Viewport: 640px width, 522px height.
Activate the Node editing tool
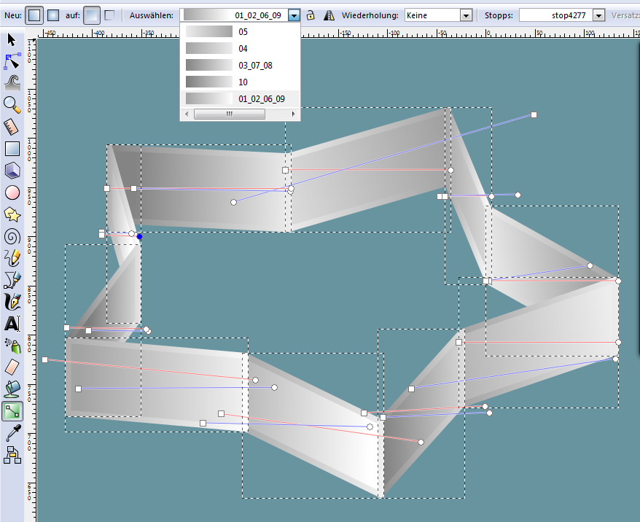click(12, 61)
